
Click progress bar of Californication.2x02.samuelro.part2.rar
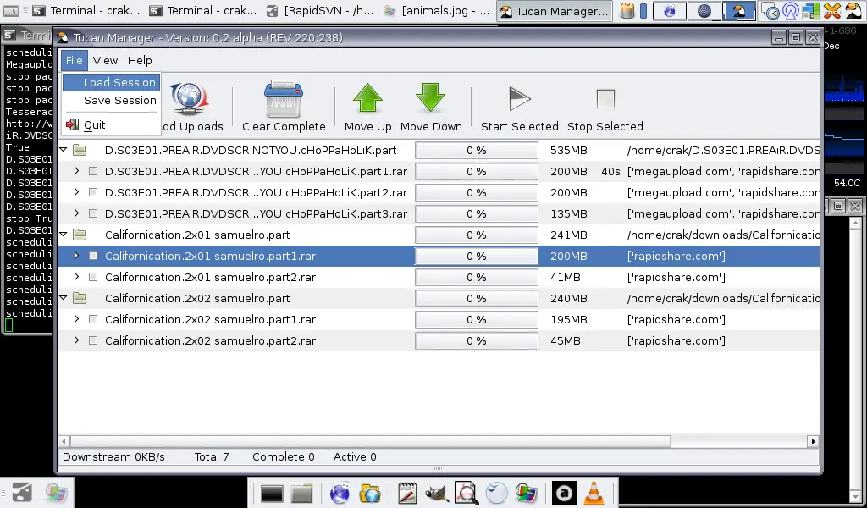click(477, 340)
